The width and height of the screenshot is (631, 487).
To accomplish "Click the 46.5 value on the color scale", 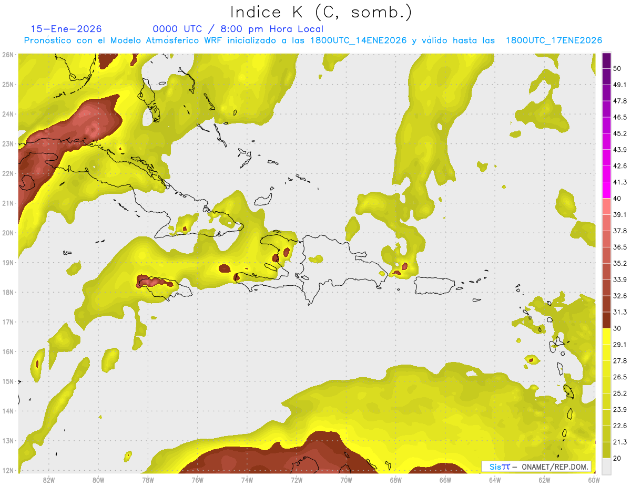I will pyautogui.click(x=620, y=117).
